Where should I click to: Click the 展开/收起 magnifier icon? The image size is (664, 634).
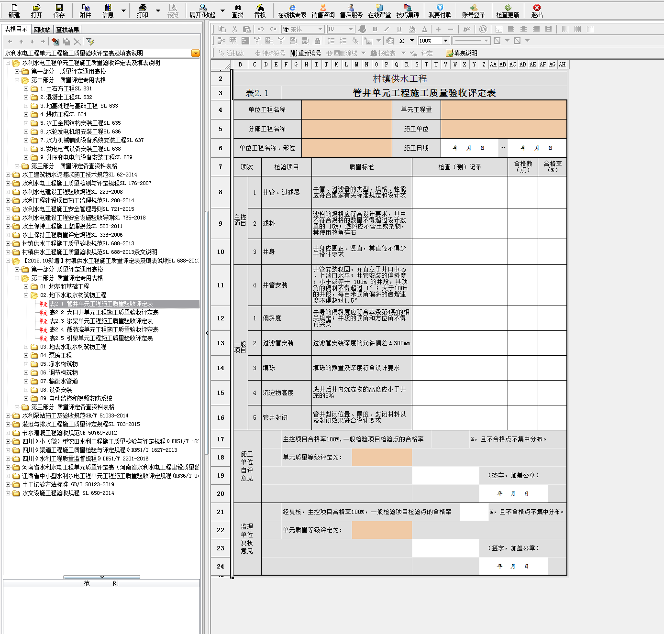[203, 11]
